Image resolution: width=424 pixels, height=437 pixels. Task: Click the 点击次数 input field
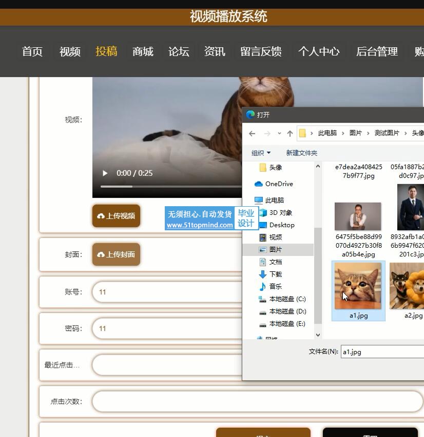click(x=258, y=401)
